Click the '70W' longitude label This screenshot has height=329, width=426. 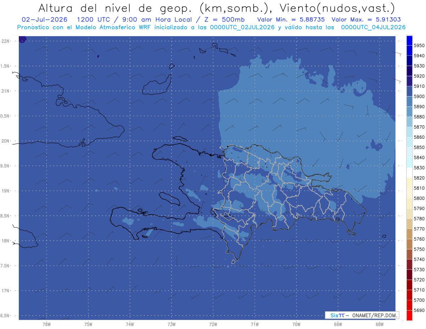pyautogui.click(x=296, y=324)
